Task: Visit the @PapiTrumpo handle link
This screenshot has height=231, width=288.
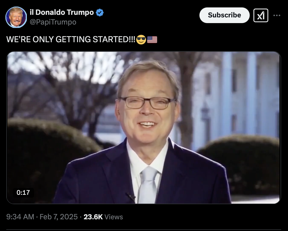Action: pyautogui.click(x=53, y=22)
